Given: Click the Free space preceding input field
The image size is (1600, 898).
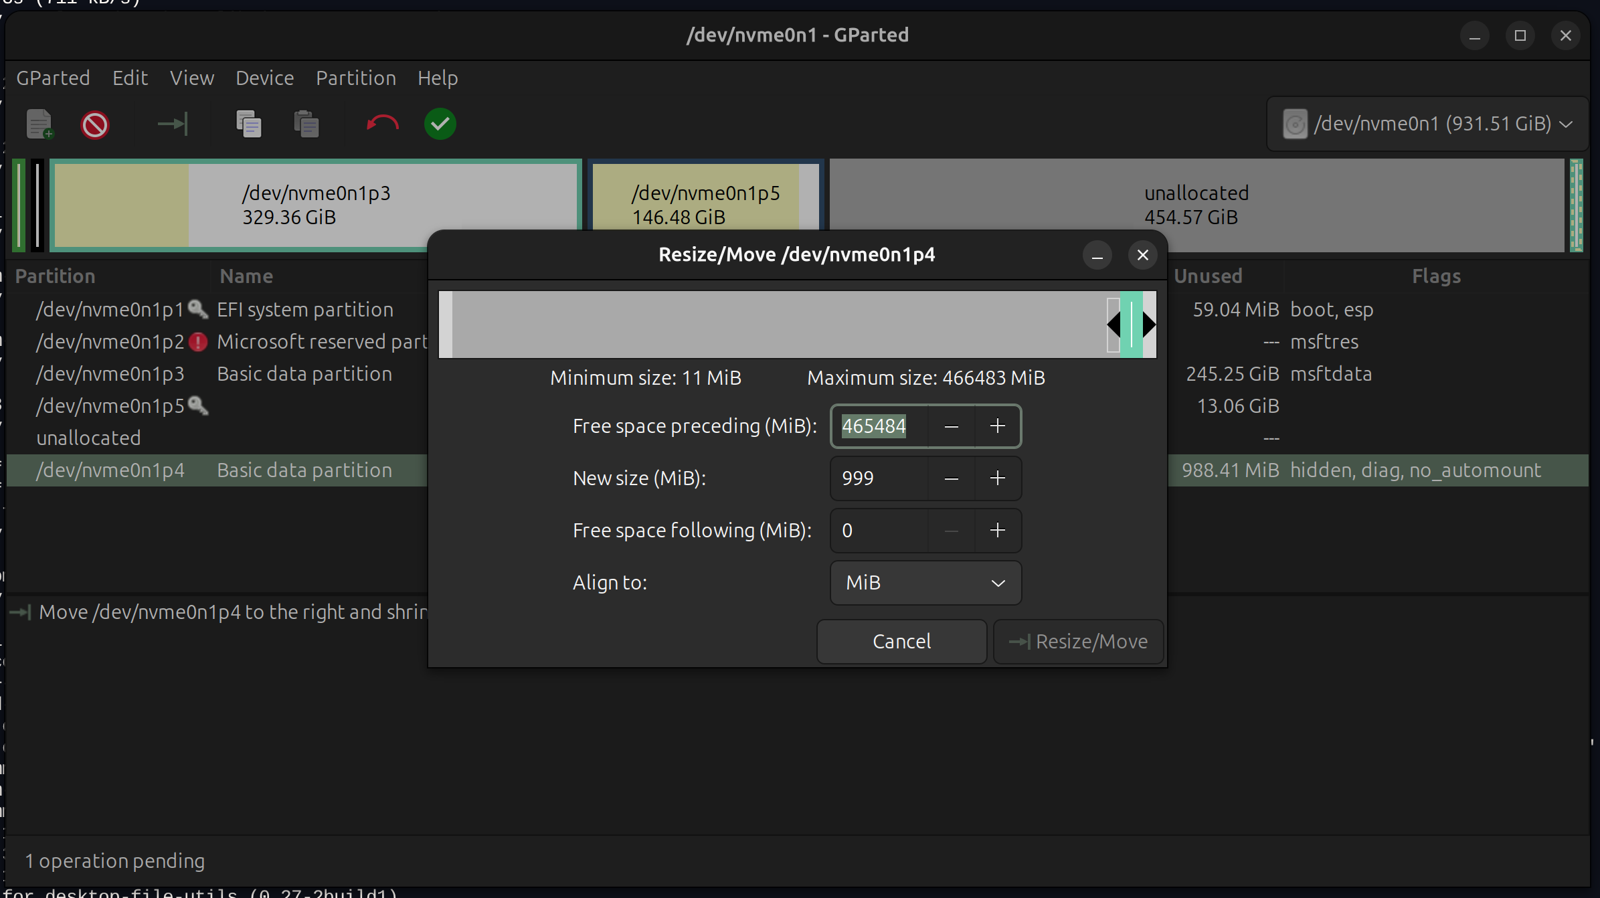Looking at the screenshot, I should 880,426.
